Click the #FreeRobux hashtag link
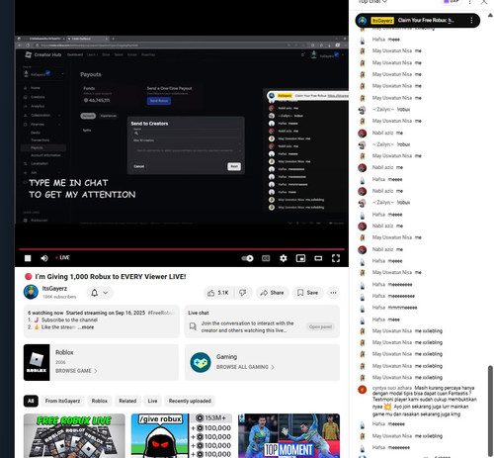The image size is (494, 458). tap(161, 313)
